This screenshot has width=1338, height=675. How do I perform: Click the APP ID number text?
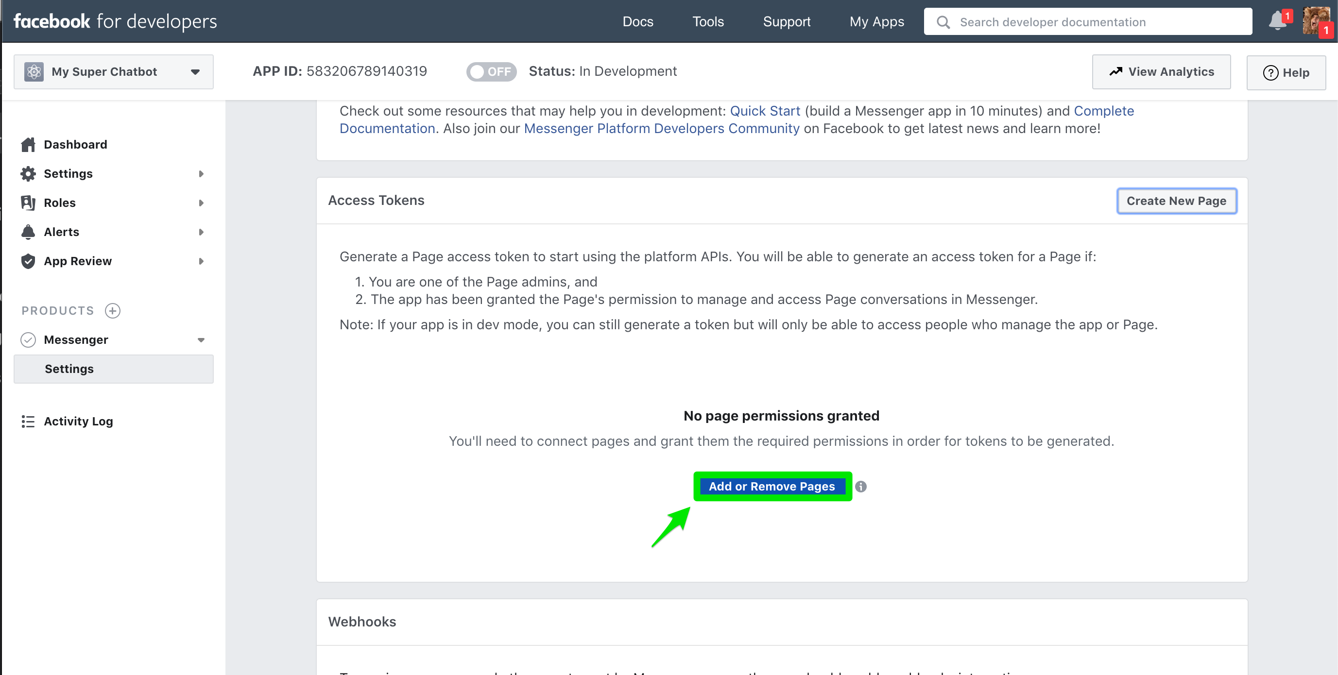367,71
